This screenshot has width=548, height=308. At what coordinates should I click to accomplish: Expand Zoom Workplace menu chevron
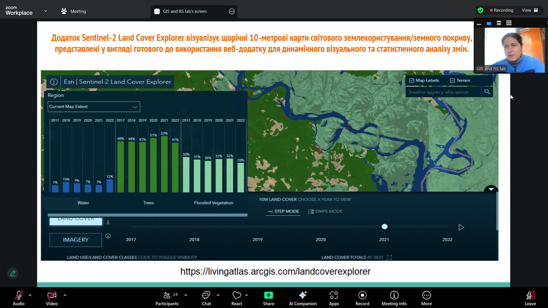coord(46,11)
